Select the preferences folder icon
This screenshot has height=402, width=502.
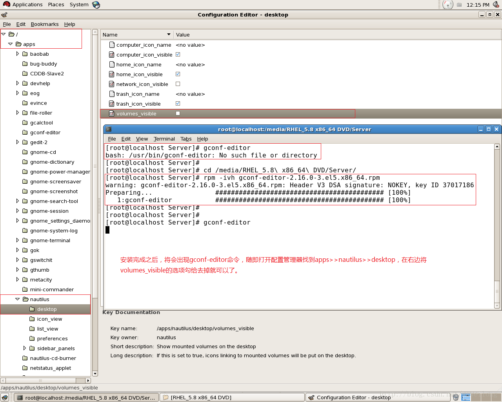coord(32,338)
